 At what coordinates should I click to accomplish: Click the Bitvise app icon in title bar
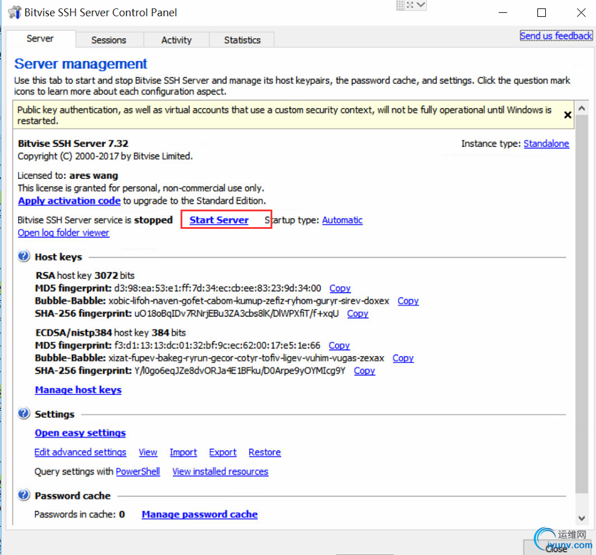pyautogui.click(x=14, y=12)
